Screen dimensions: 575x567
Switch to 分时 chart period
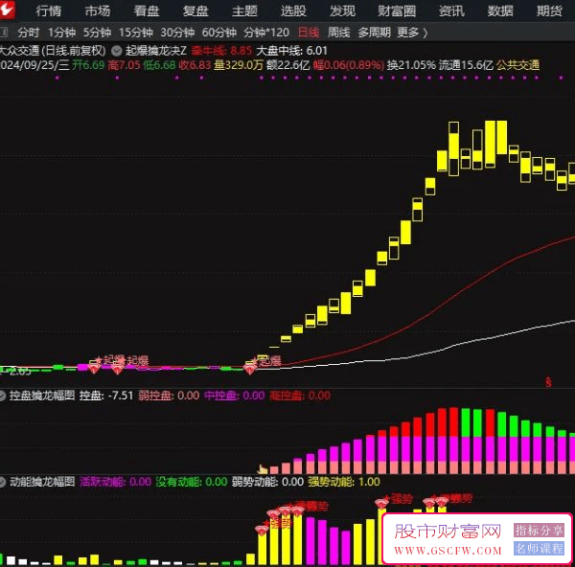click(x=28, y=33)
